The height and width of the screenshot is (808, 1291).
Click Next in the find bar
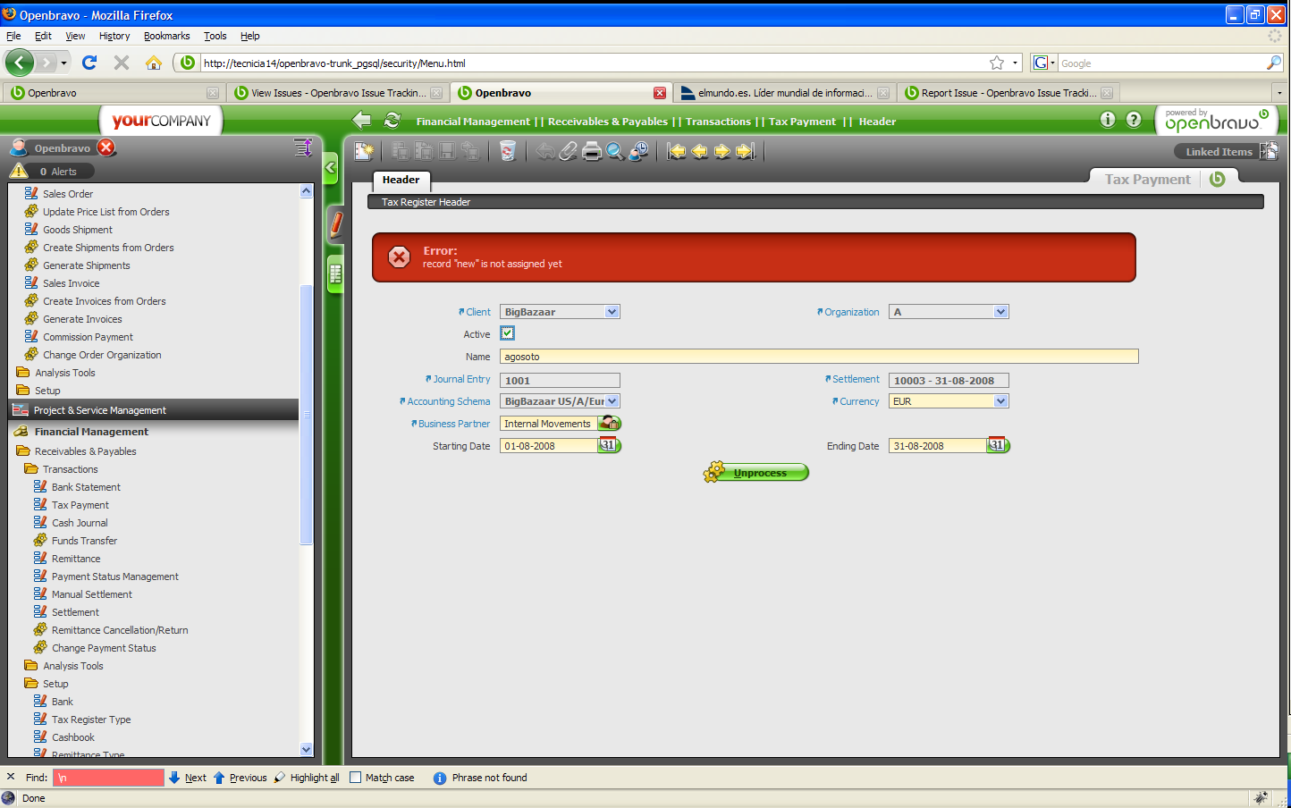coord(188,778)
